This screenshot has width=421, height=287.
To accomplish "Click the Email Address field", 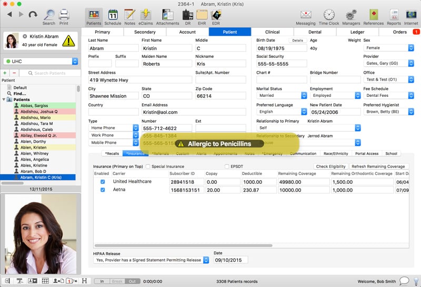I will point(194,112).
